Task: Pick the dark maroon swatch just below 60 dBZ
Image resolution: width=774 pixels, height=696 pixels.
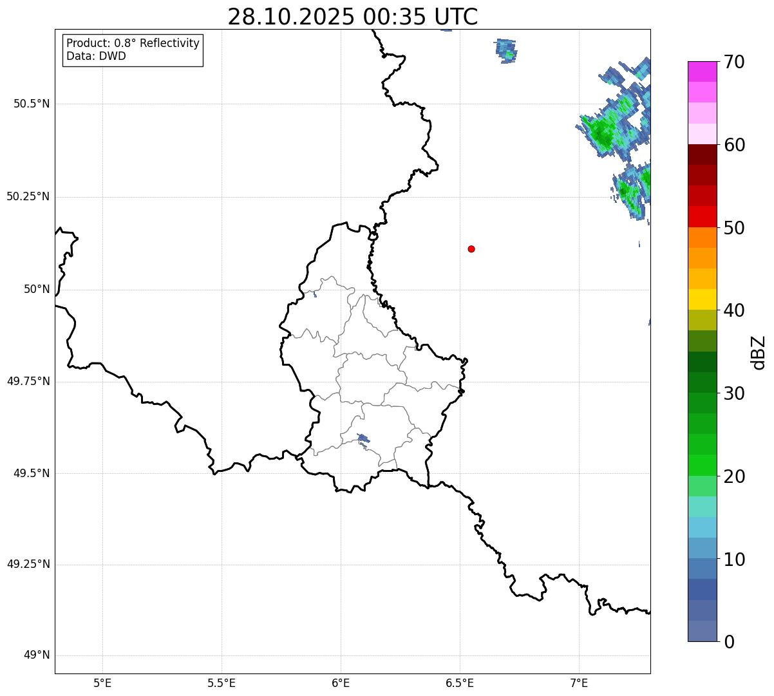Action: click(x=702, y=155)
